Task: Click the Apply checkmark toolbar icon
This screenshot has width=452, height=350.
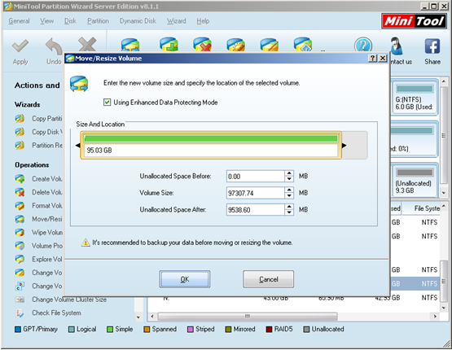Action: [x=20, y=46]
